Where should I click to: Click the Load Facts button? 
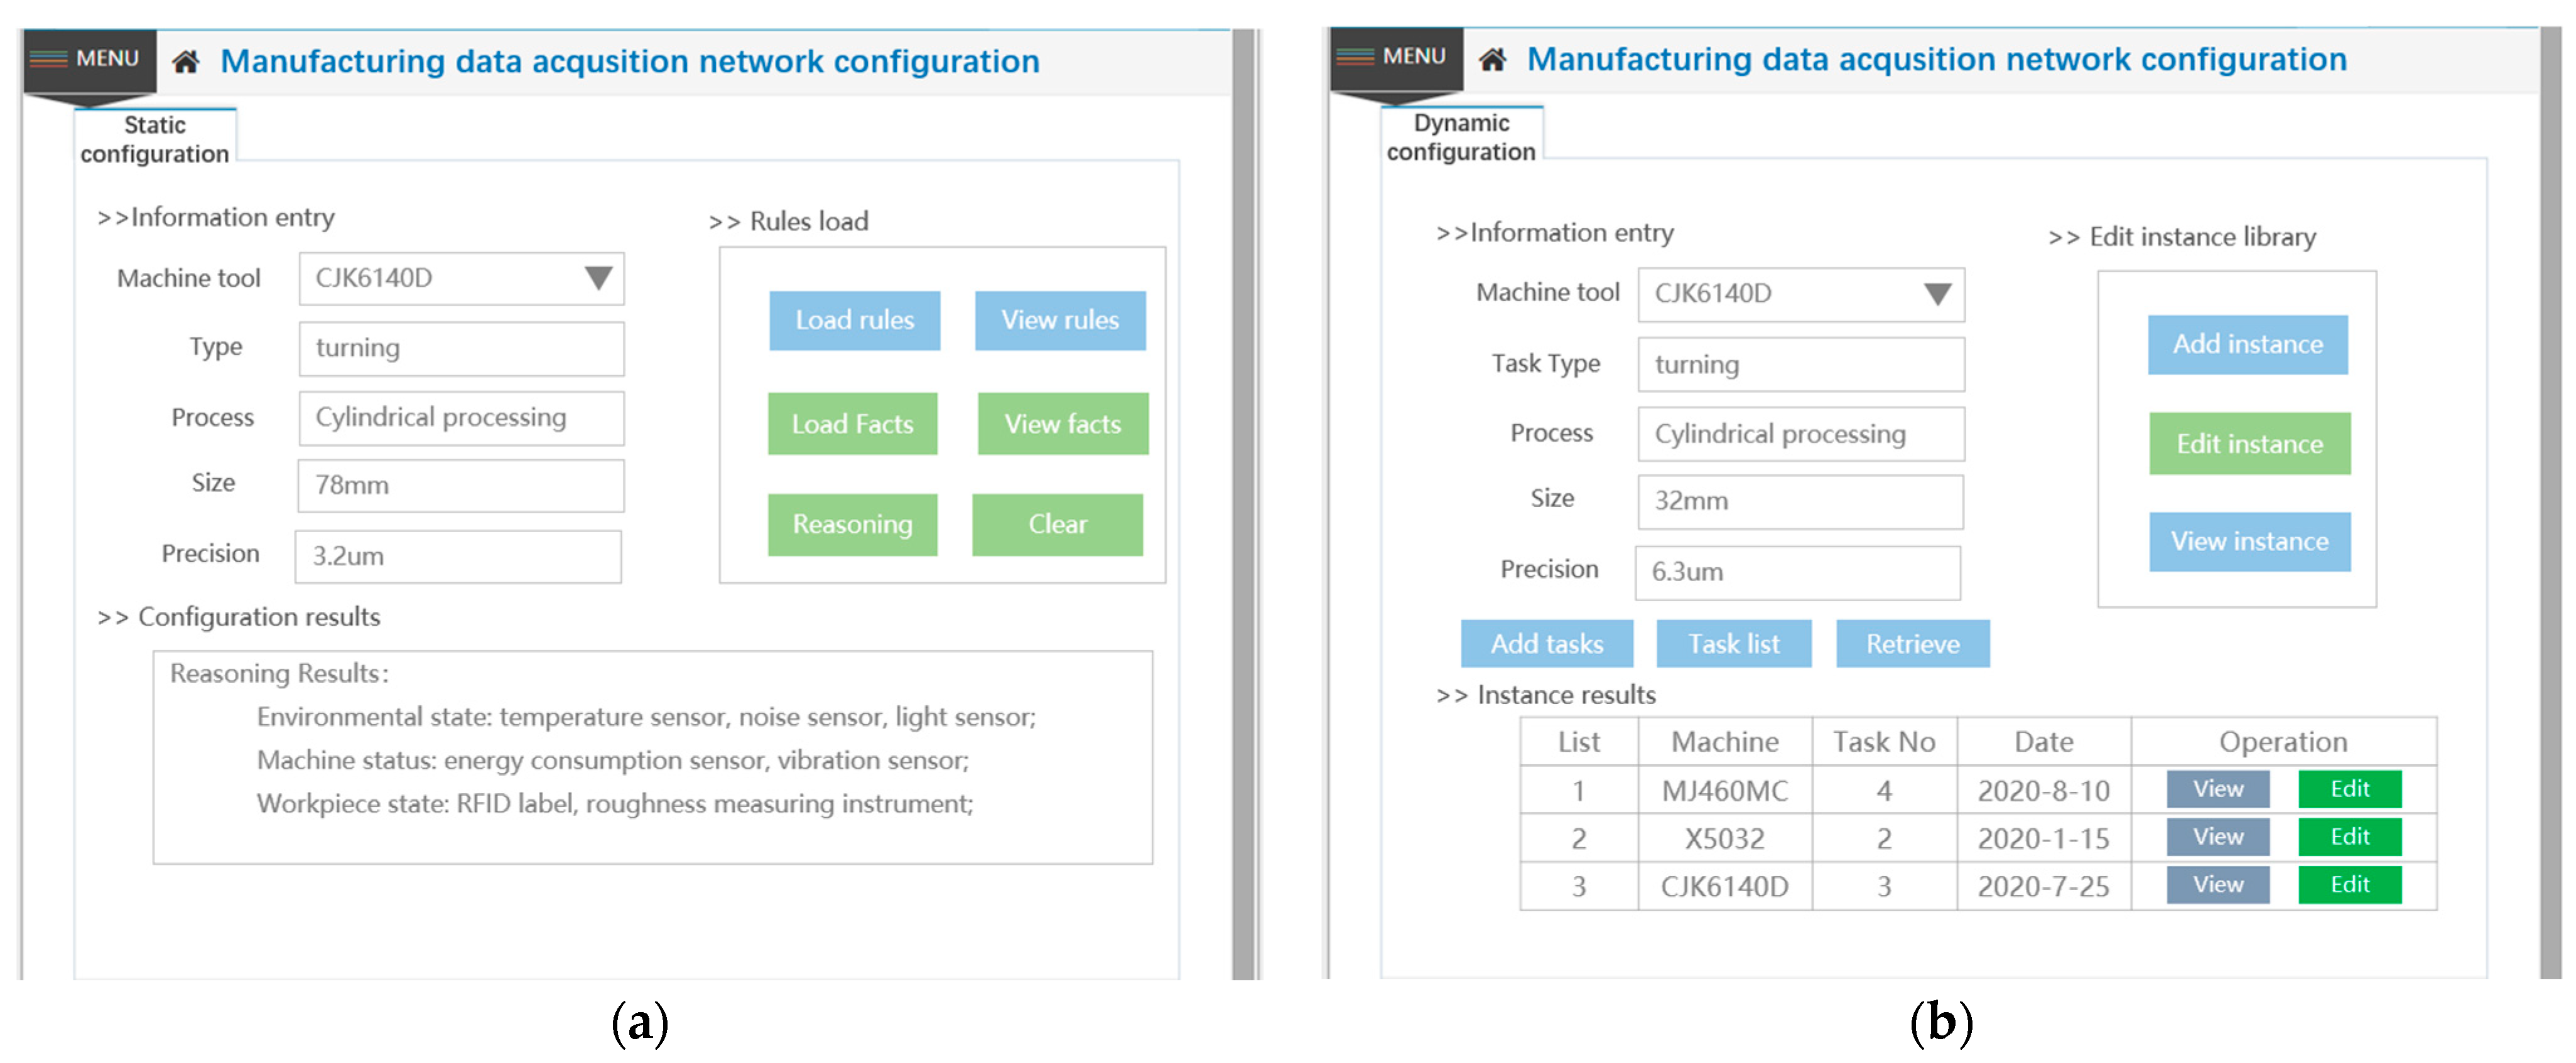pos(852,425)
